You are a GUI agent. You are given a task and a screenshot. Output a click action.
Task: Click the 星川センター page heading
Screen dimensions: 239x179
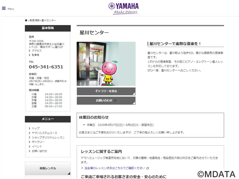tap(94, 33)
